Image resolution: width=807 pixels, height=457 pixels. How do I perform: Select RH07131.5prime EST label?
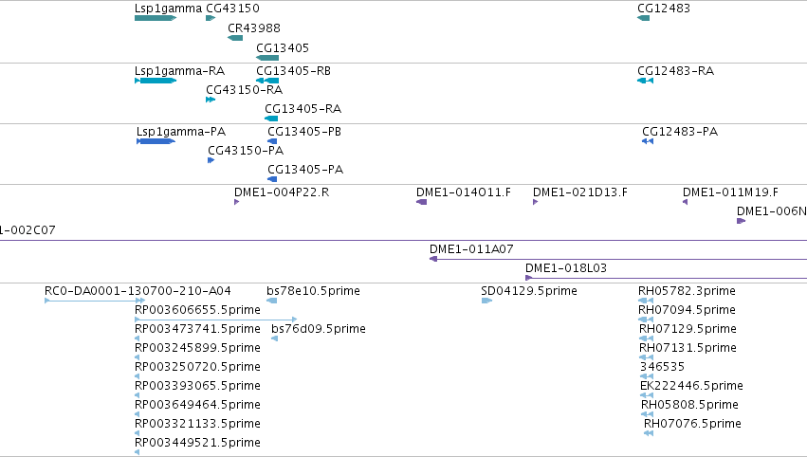coord(688,348)
